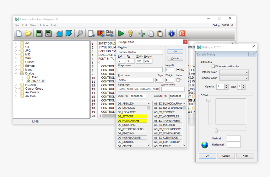Expand the Bitmap tree node
Image resolution: width=270 pixels, height=177 pixels.
[16, 66]
